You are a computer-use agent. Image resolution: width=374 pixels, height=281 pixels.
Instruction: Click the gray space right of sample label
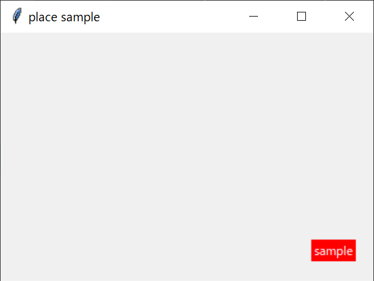(x=364, y=250)
